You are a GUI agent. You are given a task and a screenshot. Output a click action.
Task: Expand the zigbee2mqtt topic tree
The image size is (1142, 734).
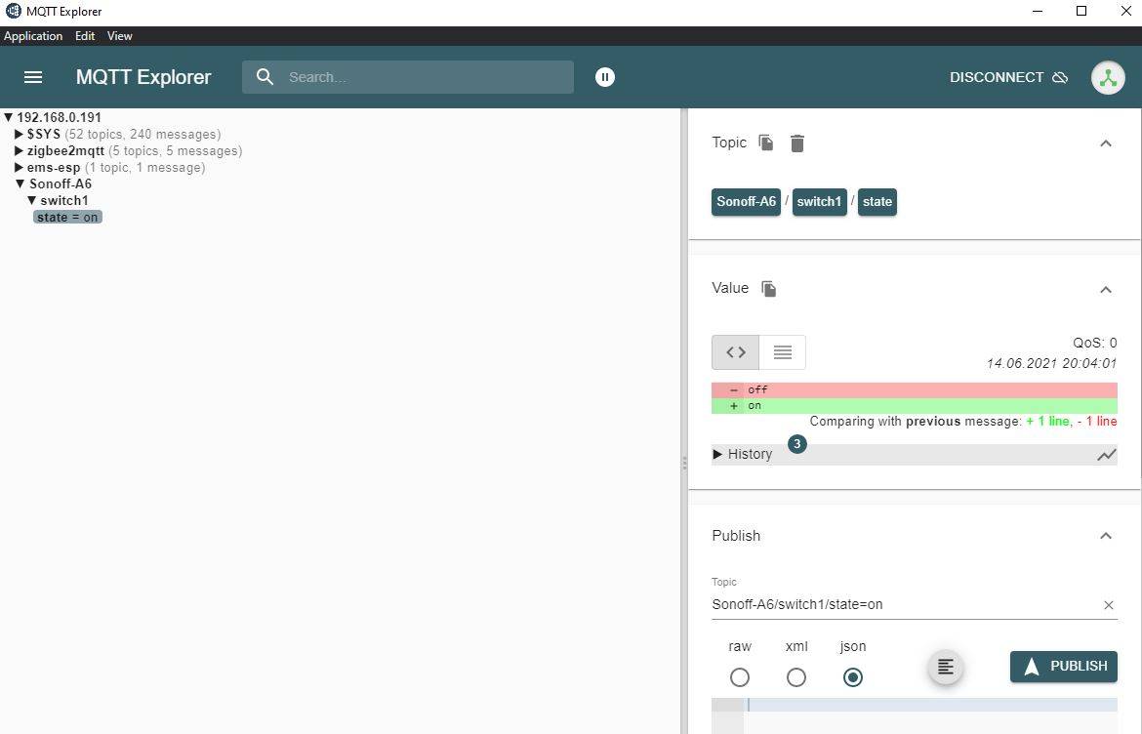[x=19, y=150]
